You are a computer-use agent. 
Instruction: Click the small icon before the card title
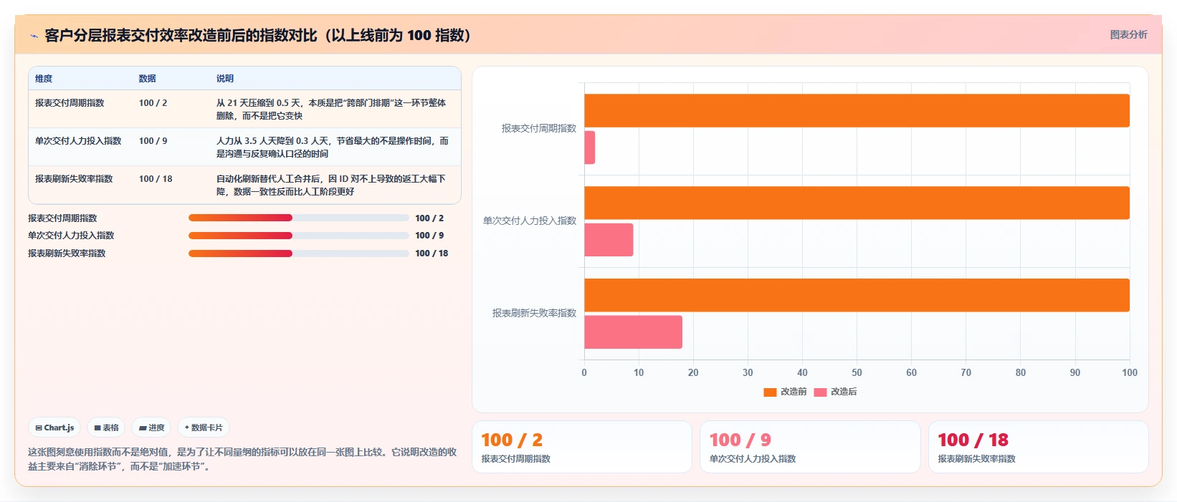34,36
